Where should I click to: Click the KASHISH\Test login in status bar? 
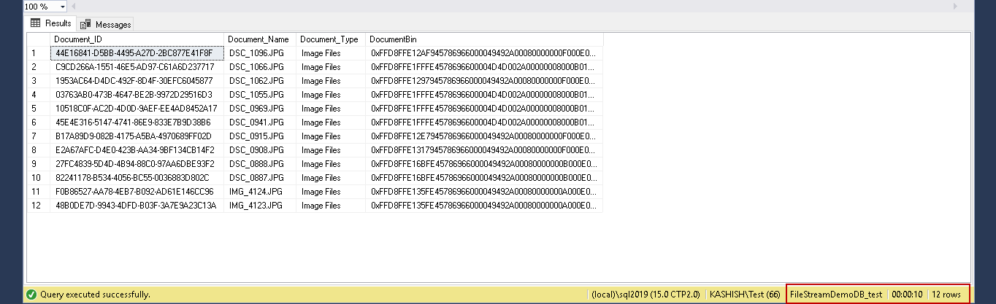pos(745,295)
